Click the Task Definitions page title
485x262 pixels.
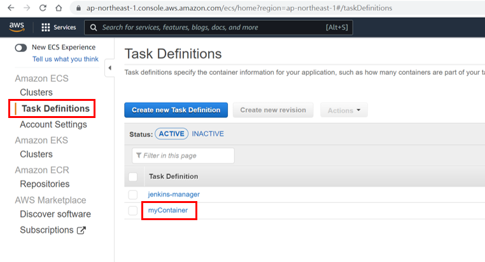tap(173, 54)
